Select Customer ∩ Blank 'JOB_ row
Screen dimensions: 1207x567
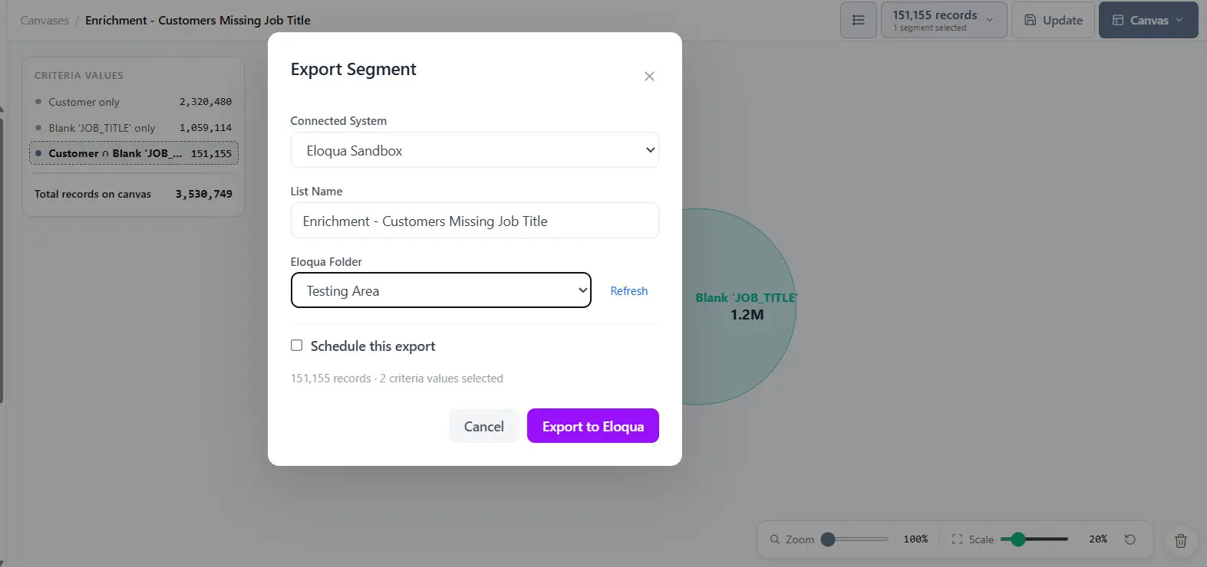point(134,153)
